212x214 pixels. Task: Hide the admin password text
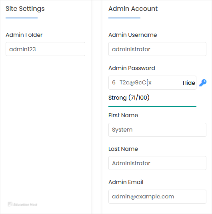coord(189,83)
